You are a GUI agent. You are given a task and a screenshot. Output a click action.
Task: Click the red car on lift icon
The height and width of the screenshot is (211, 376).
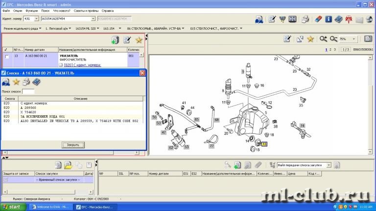click(x=349, y=19)
